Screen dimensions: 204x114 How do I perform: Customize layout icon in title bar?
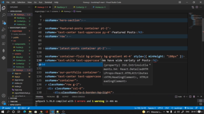coord(180,2)
